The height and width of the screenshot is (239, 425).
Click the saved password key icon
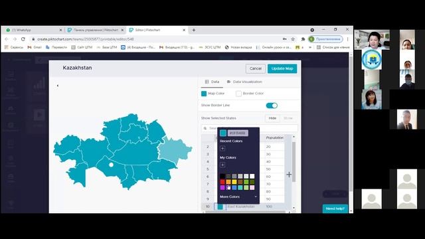[x=285, y=39]
